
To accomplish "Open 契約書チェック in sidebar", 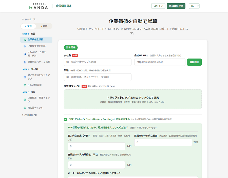I will 36,108.
